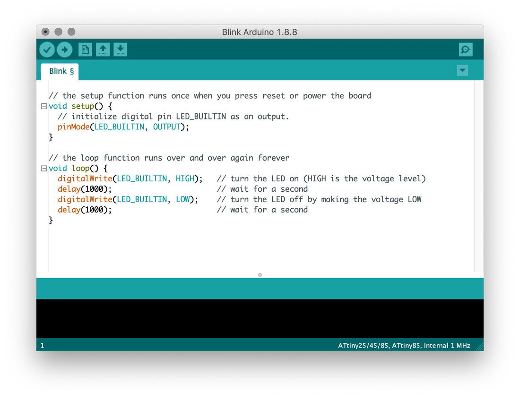Click the Upload arrow button
Image resolution: width=520 pixels, height=399 pixels.
tap(65, 50)
